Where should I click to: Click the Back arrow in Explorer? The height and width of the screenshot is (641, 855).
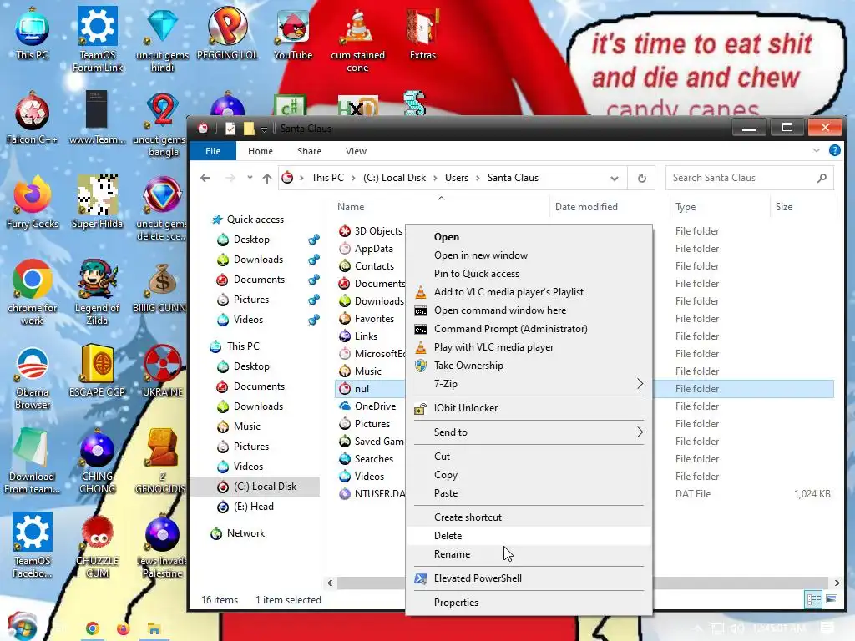[x=205, y=178]
